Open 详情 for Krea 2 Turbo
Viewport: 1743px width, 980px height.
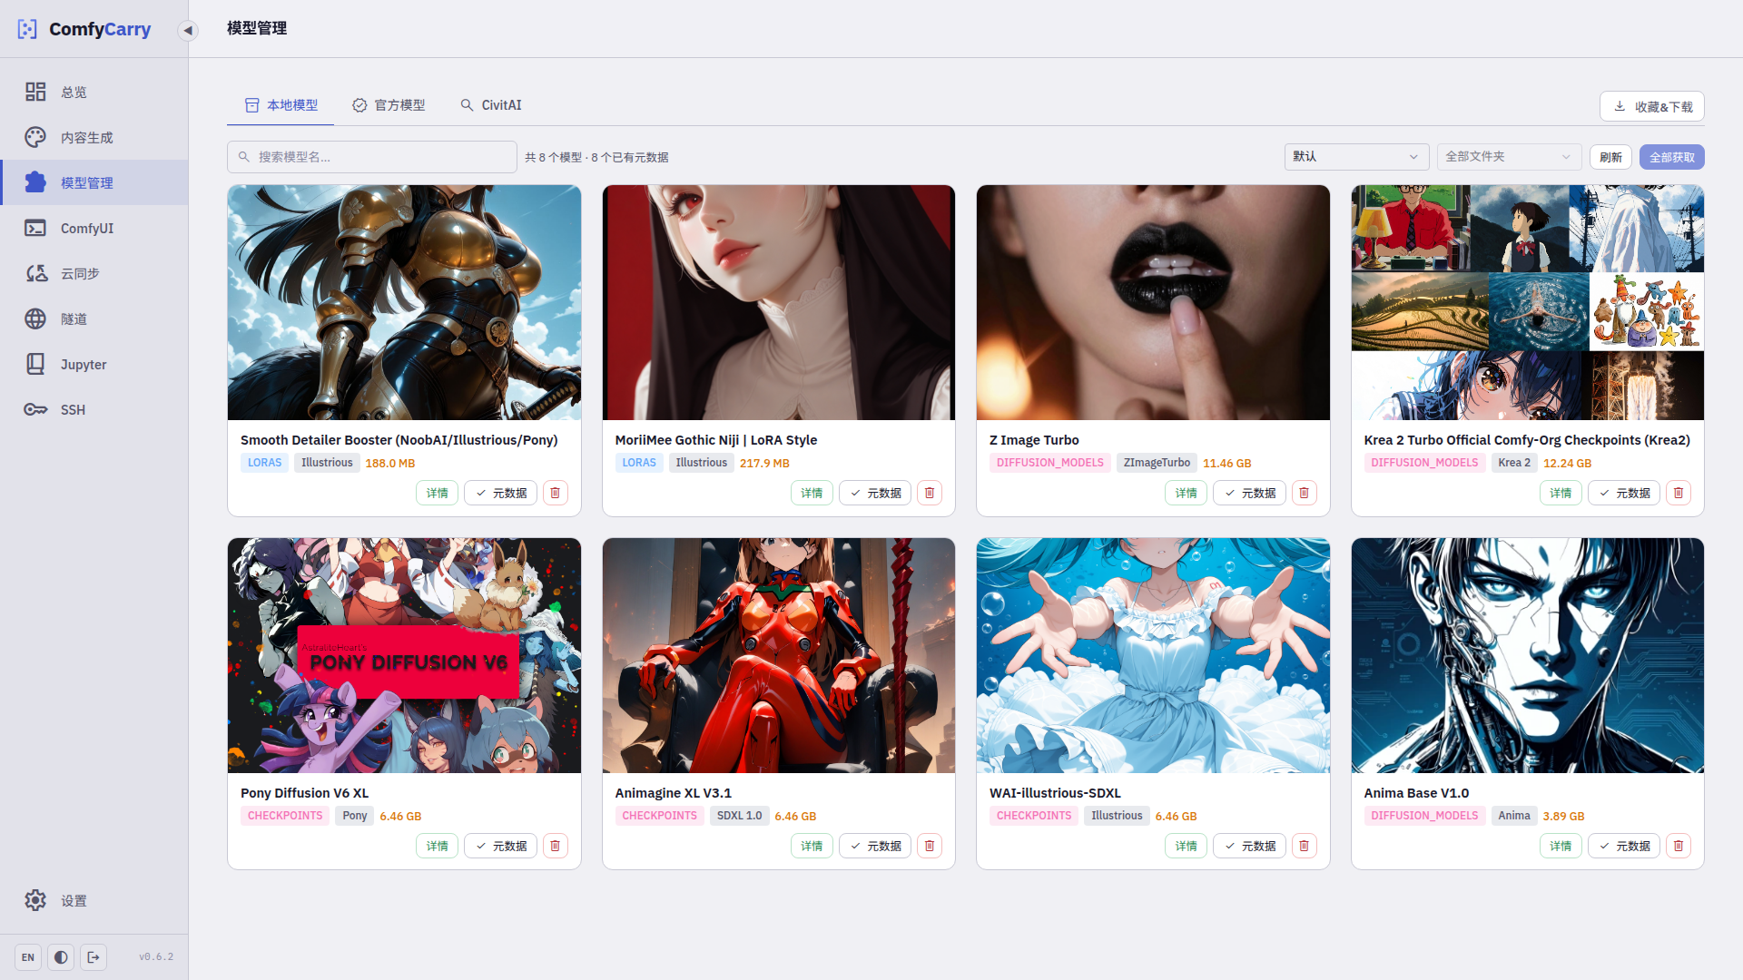pyautogui.click(x=1561, y=493)
